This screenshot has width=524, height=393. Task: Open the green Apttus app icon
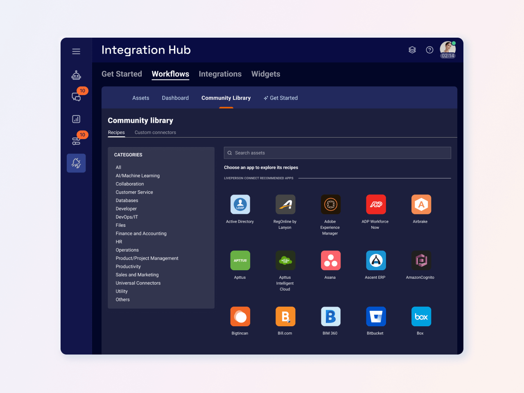click(x=240, y=260)
